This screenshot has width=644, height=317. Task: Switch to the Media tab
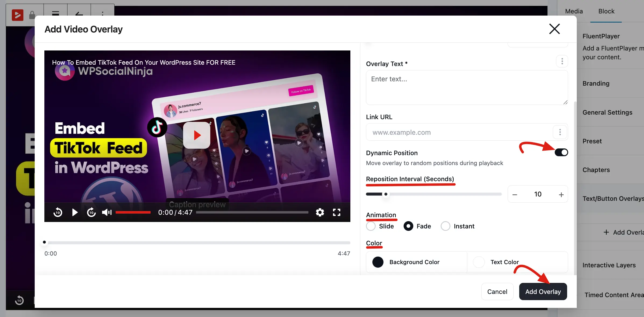click(574, 11)
